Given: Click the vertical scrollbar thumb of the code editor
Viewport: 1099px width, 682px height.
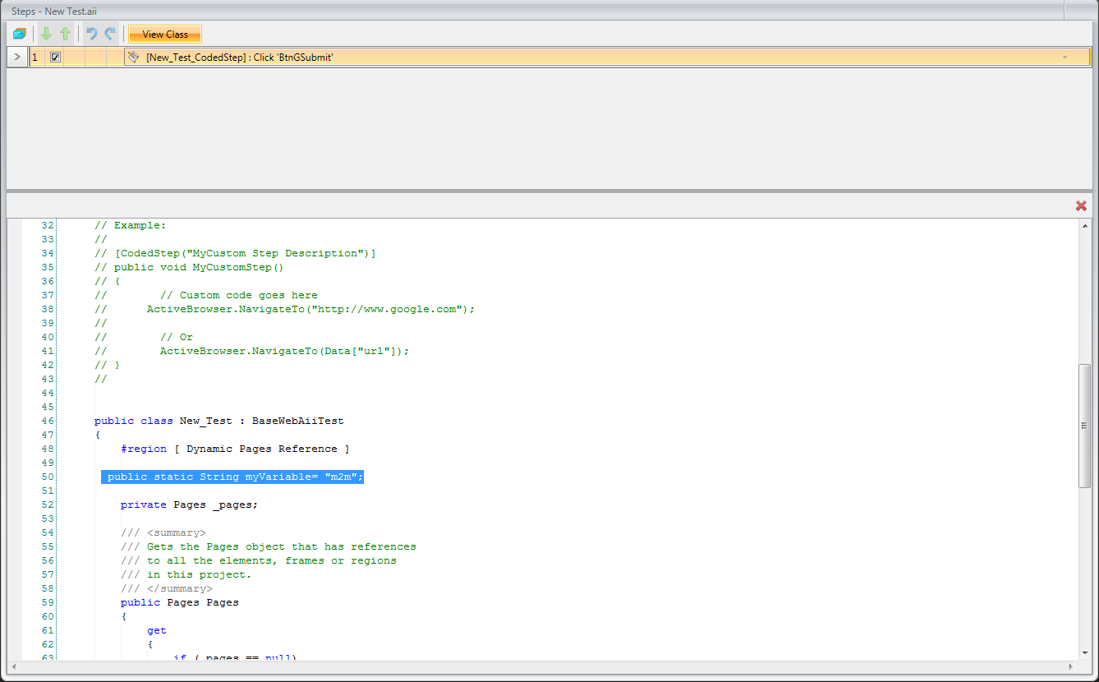Looking at the screenshot, I should tap(1085, 425).
